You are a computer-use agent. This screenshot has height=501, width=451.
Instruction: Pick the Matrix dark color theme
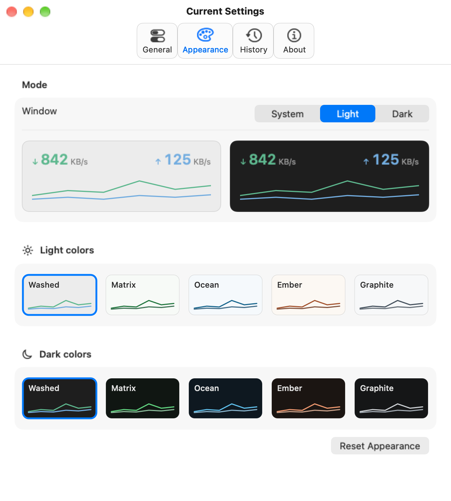click(x=143, y=398)
